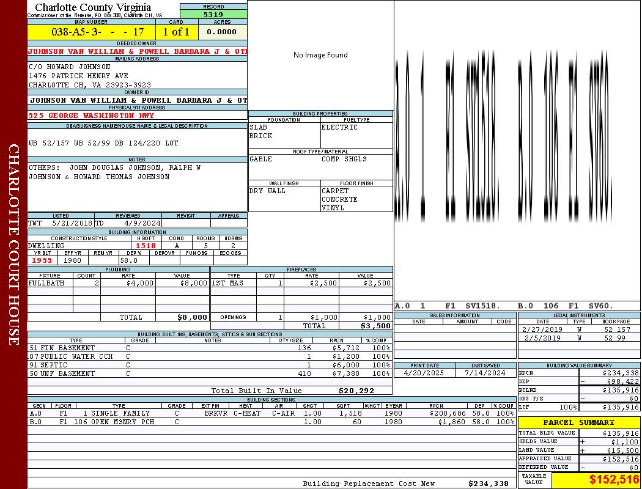
Task: Click legal instrument dated 2/5/2019
Action: coord(579,338)
